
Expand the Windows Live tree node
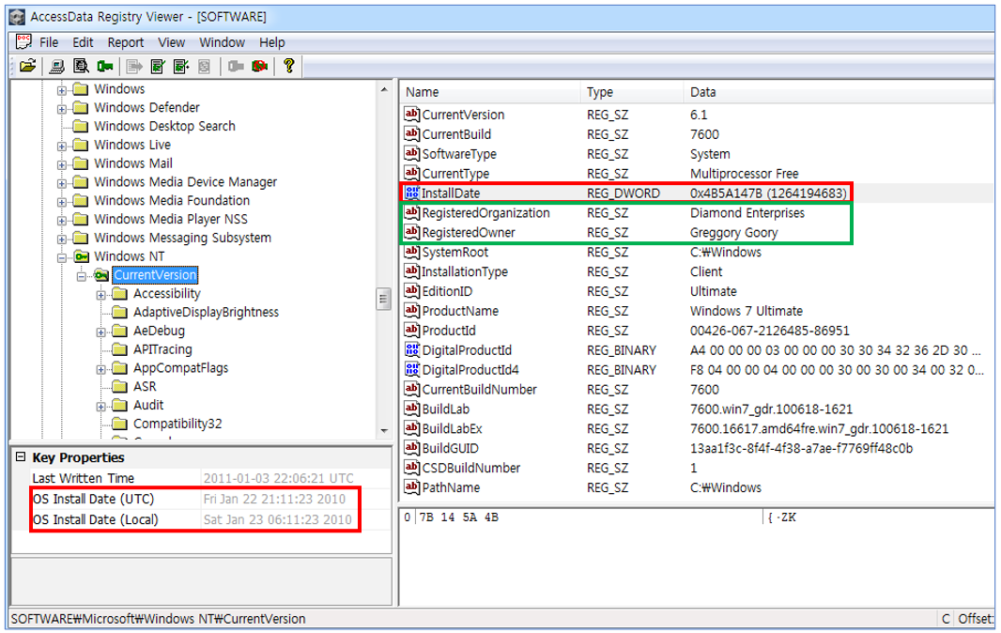click(62, 146)
